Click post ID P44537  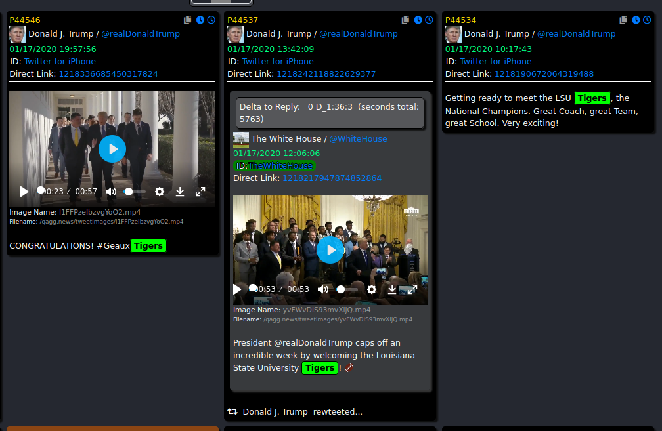coord(243,20)
